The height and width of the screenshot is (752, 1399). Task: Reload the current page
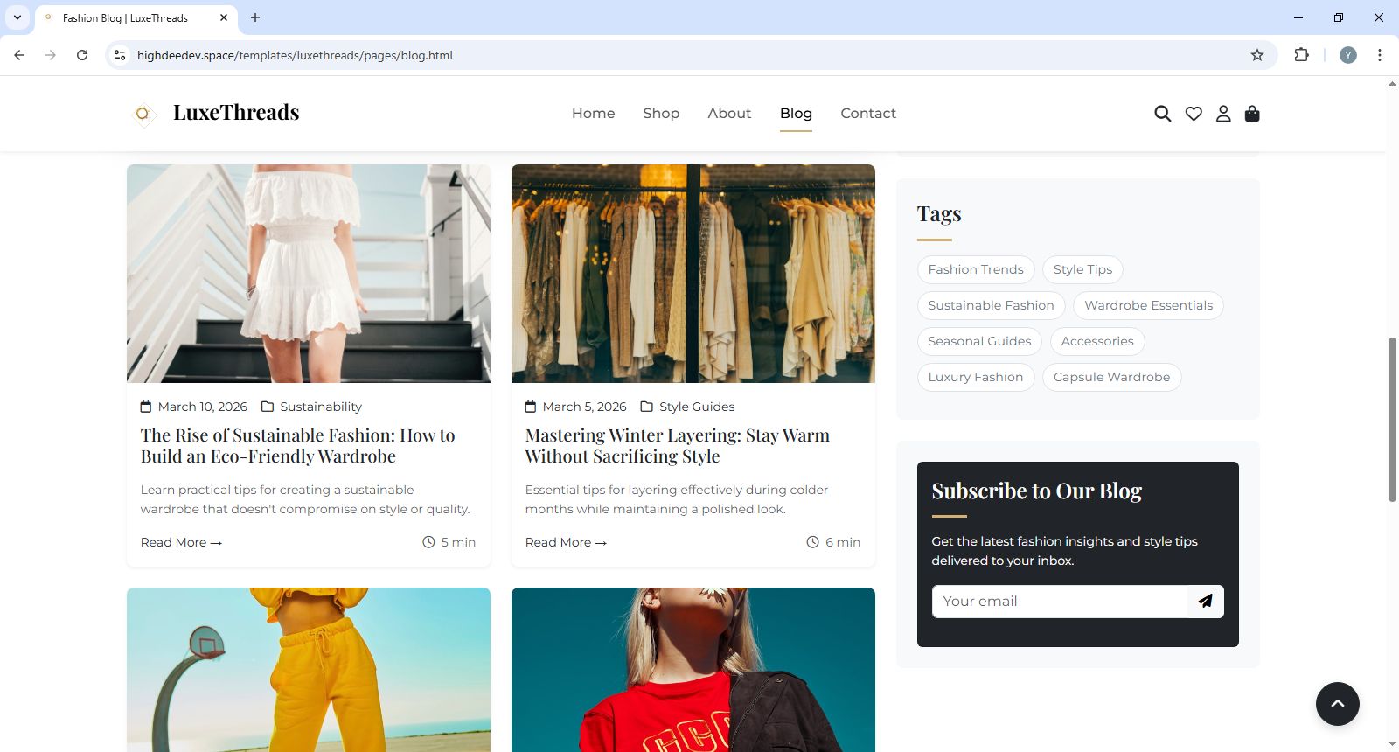82,55
